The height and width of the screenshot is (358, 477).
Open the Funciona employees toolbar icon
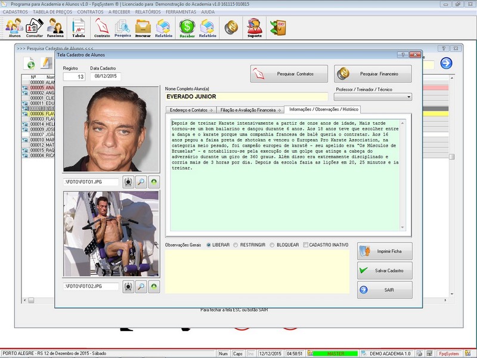55,27
